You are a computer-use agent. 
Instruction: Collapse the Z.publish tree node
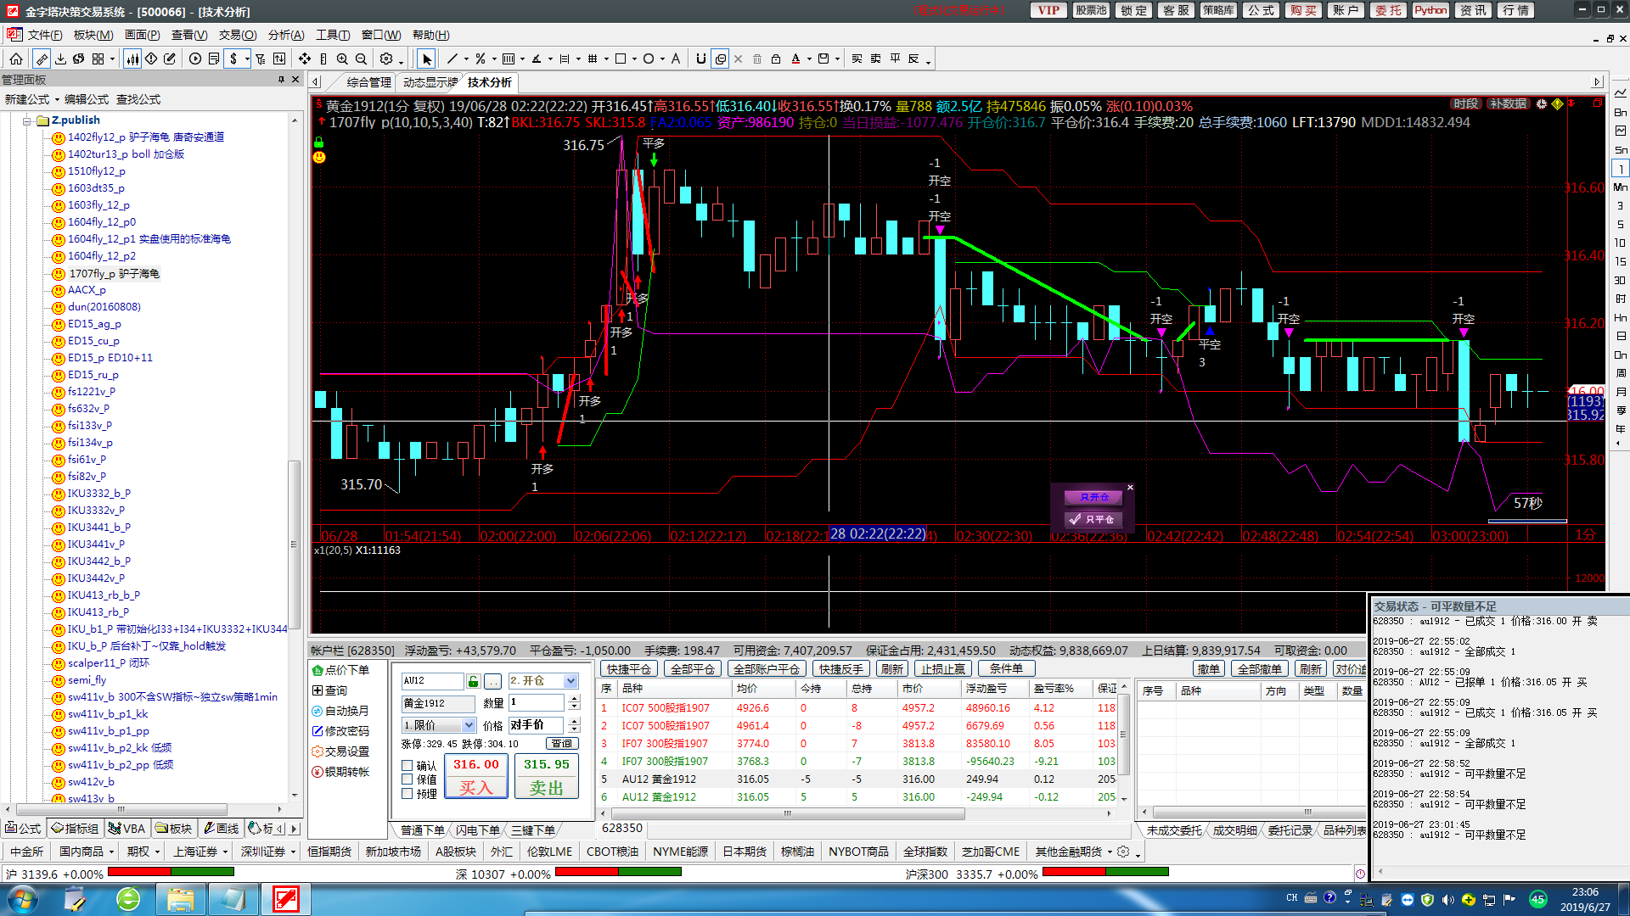tap(27, 120)
